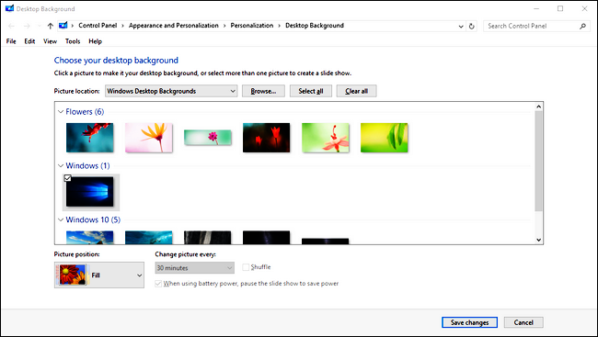The image size is (598, 337).
Task: Toggle the Shuffle checkbox
Action: [x=246, y=267]
